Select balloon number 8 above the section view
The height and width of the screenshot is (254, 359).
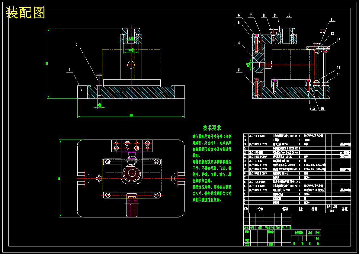click(x=264, y=15)
